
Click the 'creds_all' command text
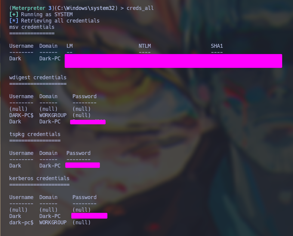click(140, 8)
